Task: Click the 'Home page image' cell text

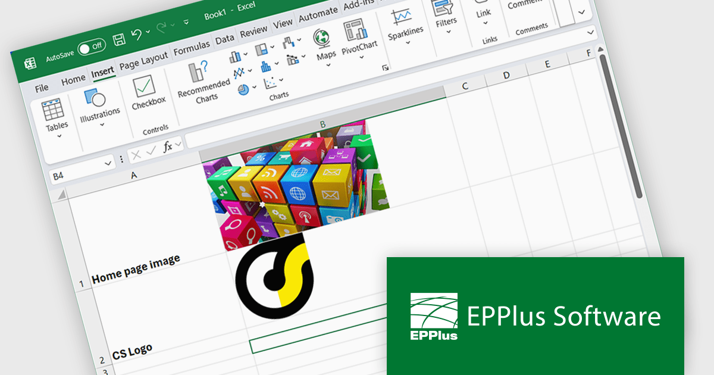Action: pos(136,269)
